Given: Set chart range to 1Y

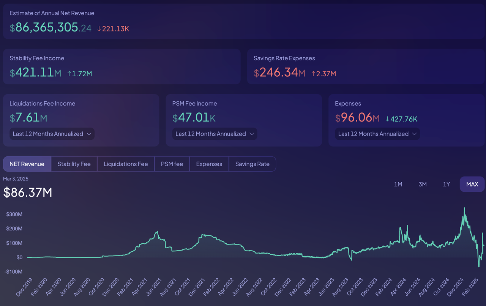Looking at the screenshot, I should [x=447, y=184].
